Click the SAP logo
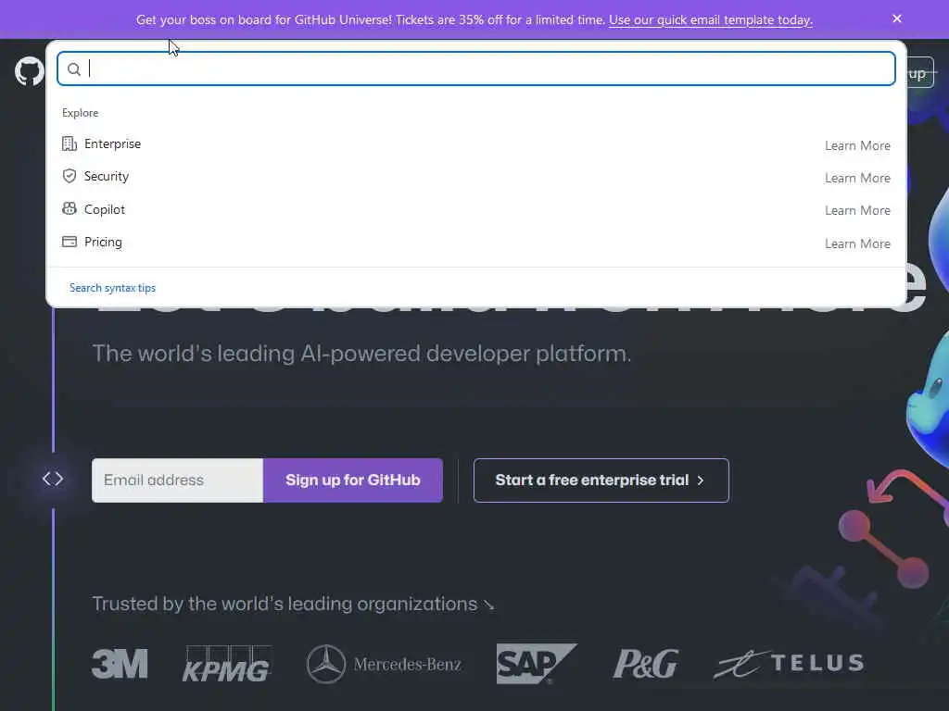This screenshot has height=711, width=949. (537, 664)
